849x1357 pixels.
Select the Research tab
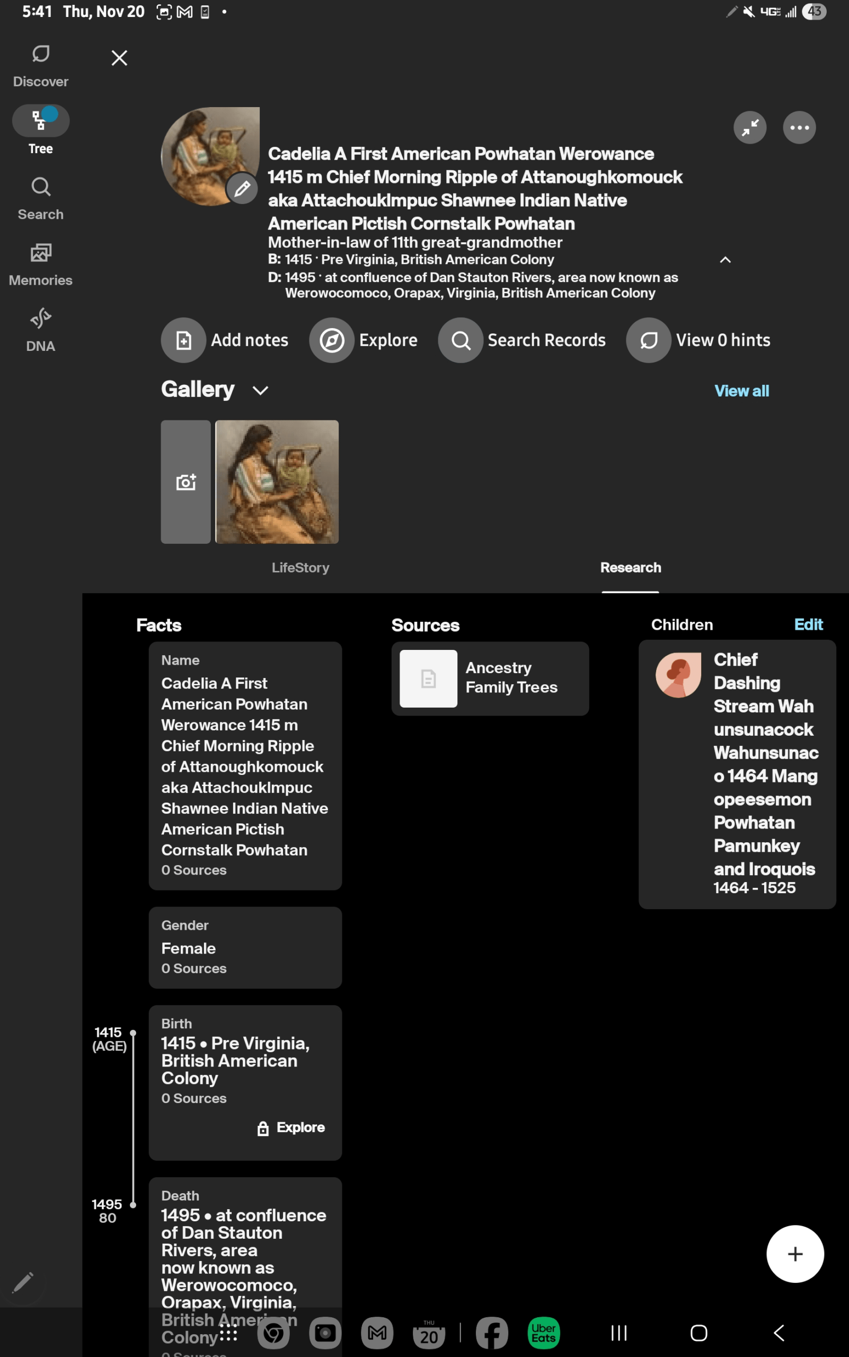click(631, 567)
